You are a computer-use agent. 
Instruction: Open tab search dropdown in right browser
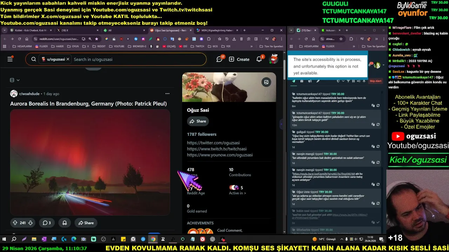291,30
